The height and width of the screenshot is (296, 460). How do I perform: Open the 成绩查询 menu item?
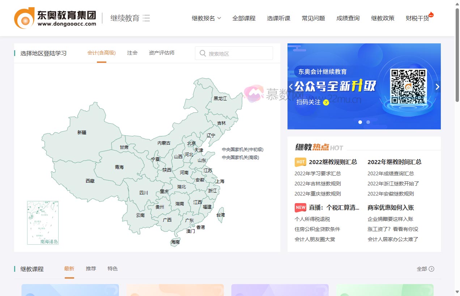coord(348,18)
